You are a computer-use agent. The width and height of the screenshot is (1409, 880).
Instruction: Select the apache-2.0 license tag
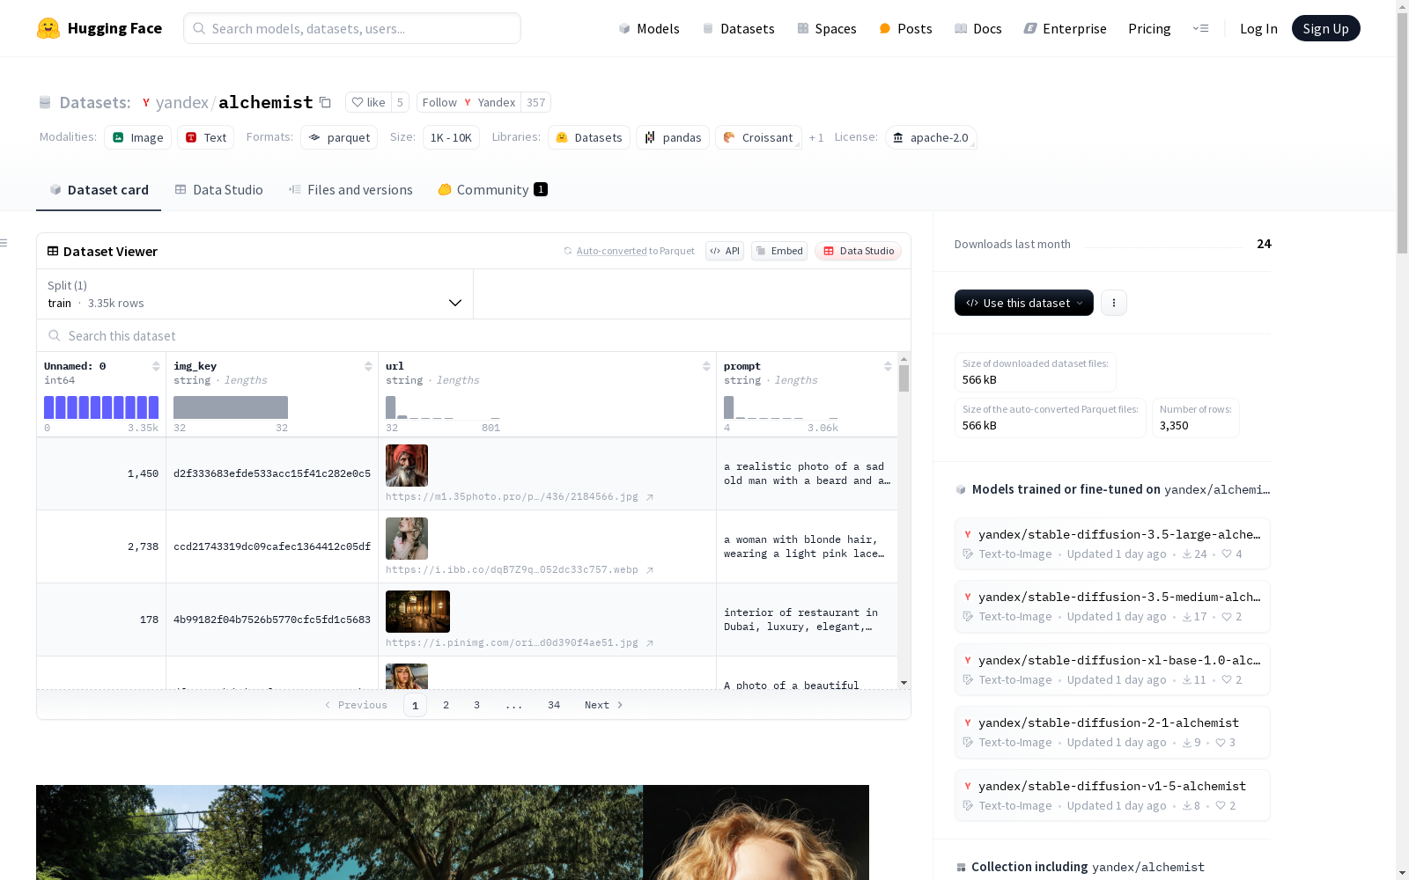(931, 137)
